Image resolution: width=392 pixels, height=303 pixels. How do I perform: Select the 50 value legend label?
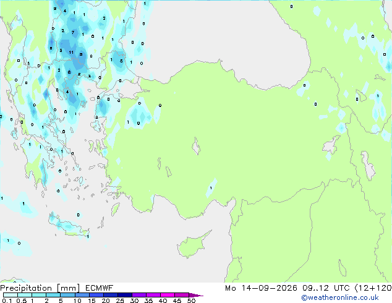pyautogui.click(x=191, y=301)
